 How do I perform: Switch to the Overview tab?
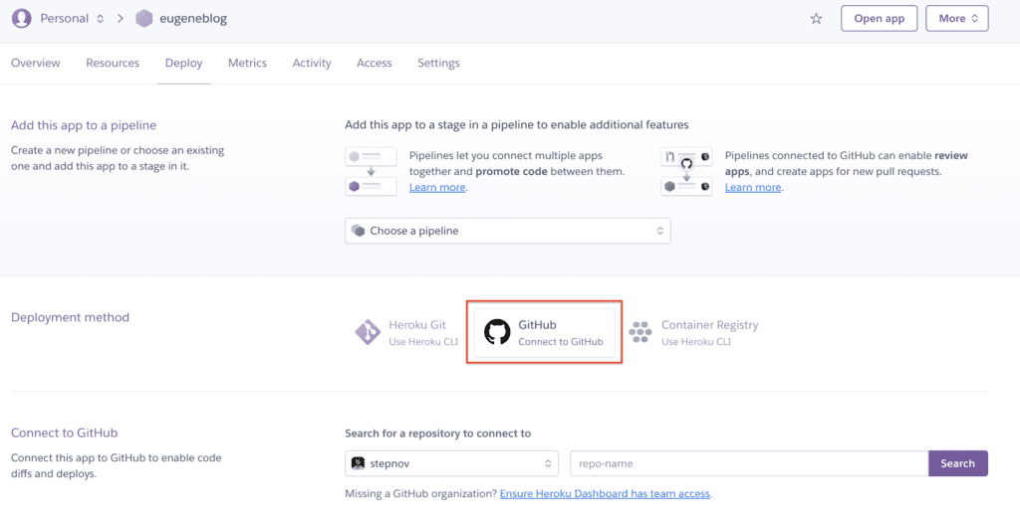(x=36, y=63)
